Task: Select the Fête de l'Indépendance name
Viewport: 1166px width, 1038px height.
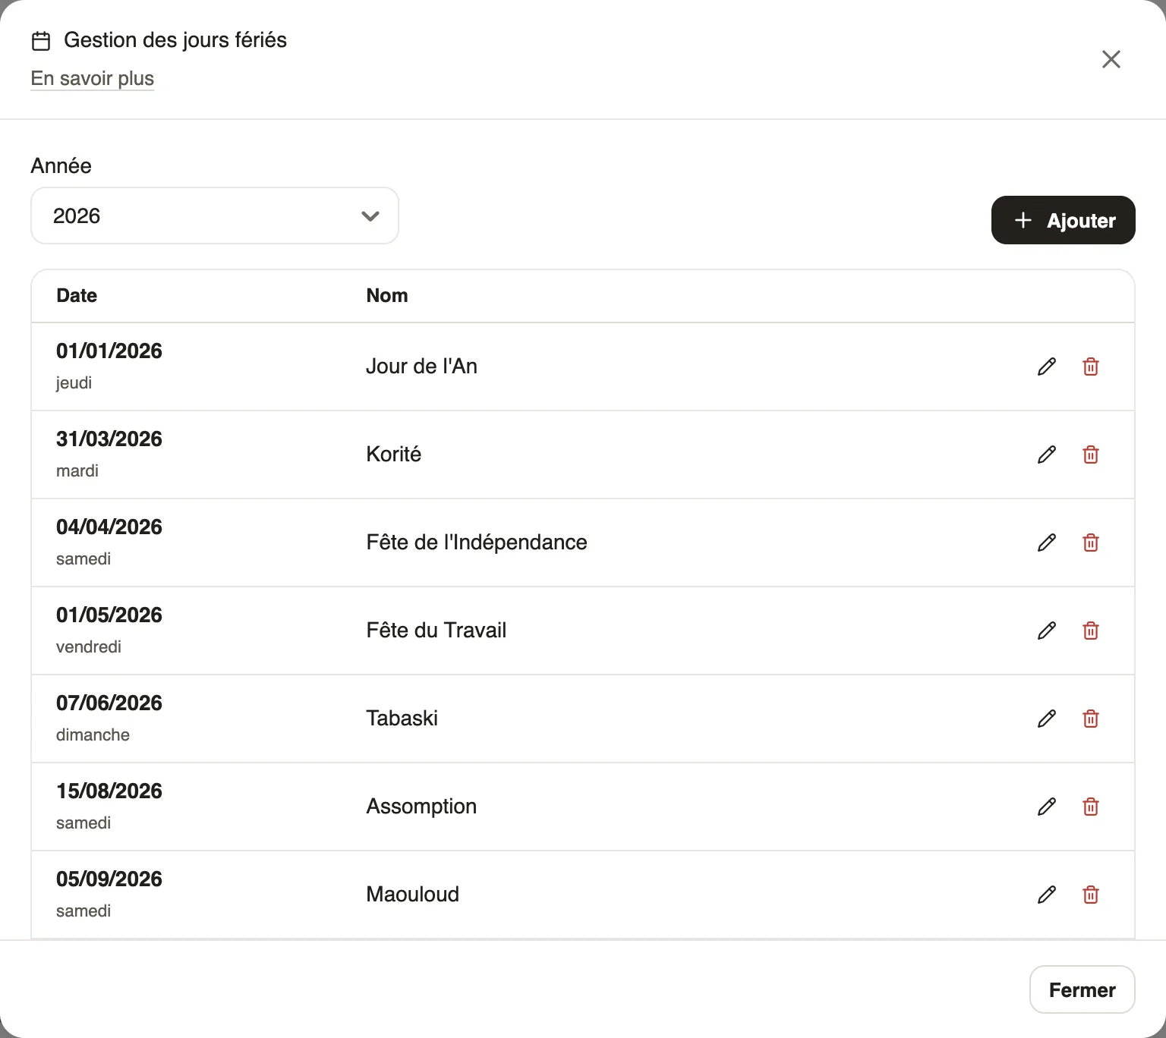Action: (x=477, y=543)
